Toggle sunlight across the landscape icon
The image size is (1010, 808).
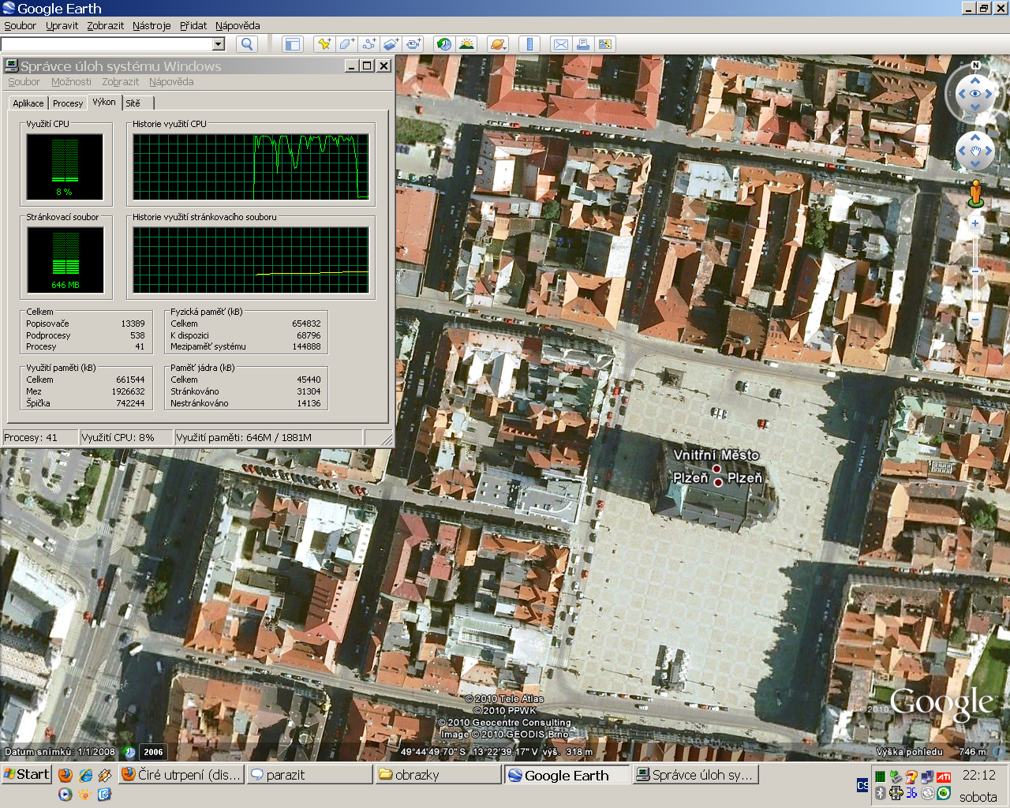click(466, 44)
